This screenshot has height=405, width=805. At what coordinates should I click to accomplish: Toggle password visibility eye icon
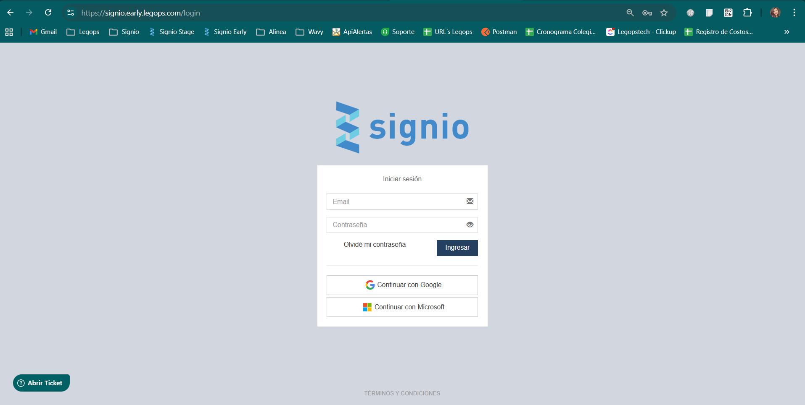(470, 225)
